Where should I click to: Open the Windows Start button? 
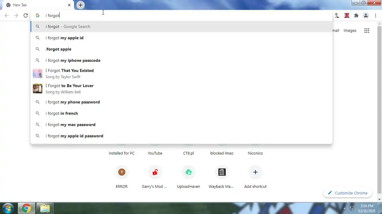(8, 208)
